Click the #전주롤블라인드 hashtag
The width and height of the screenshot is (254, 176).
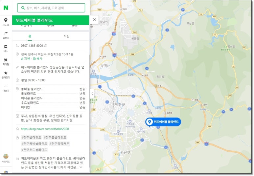55,138
